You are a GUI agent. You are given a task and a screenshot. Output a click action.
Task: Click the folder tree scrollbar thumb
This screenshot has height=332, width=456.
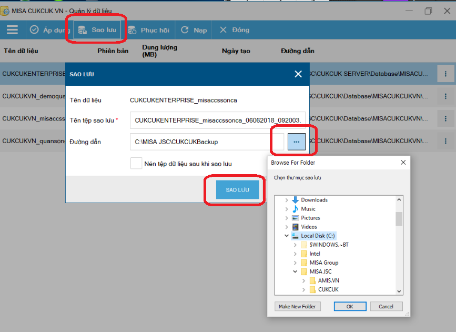(399, 219)
